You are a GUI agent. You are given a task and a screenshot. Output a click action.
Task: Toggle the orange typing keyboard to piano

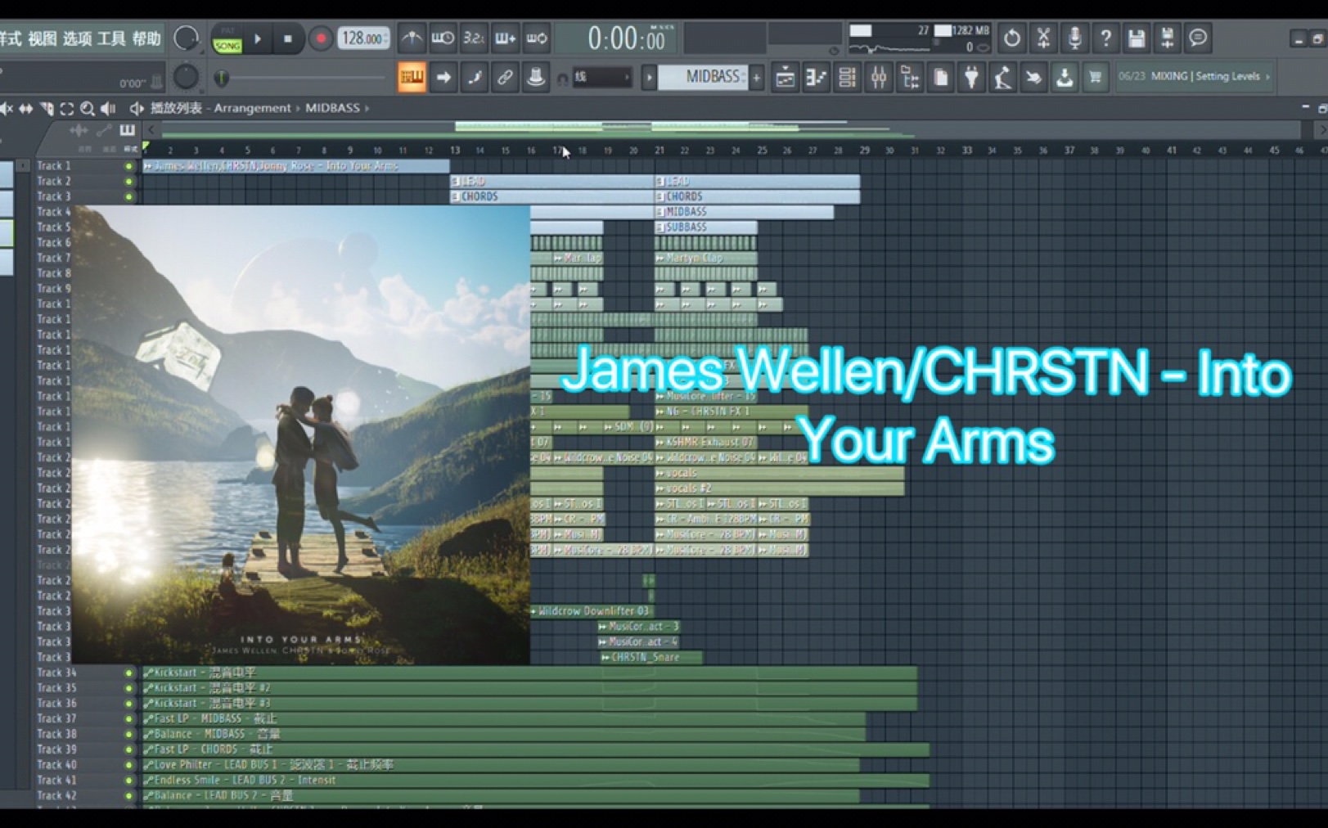[x=412, y=78]
